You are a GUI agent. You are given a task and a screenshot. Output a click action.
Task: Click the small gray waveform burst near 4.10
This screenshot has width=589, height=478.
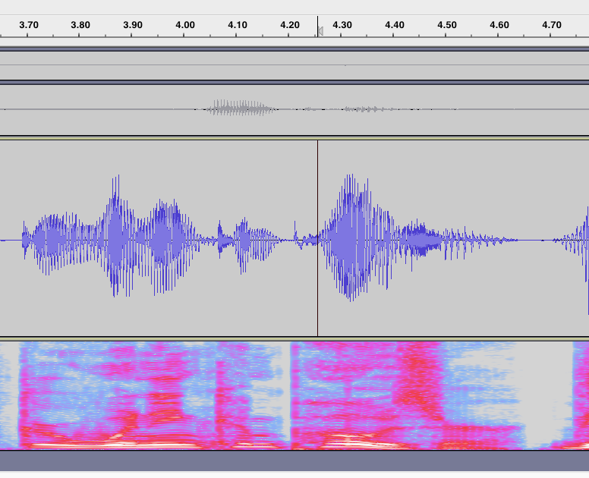tap(243, 108)
